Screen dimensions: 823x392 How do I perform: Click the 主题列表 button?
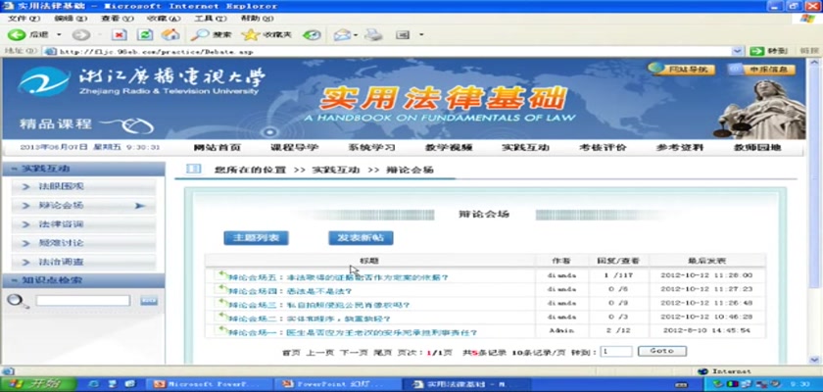click(x=255, y=237)
